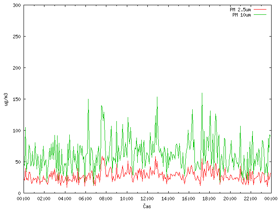Click the 10:00 time label

[126, 199]
